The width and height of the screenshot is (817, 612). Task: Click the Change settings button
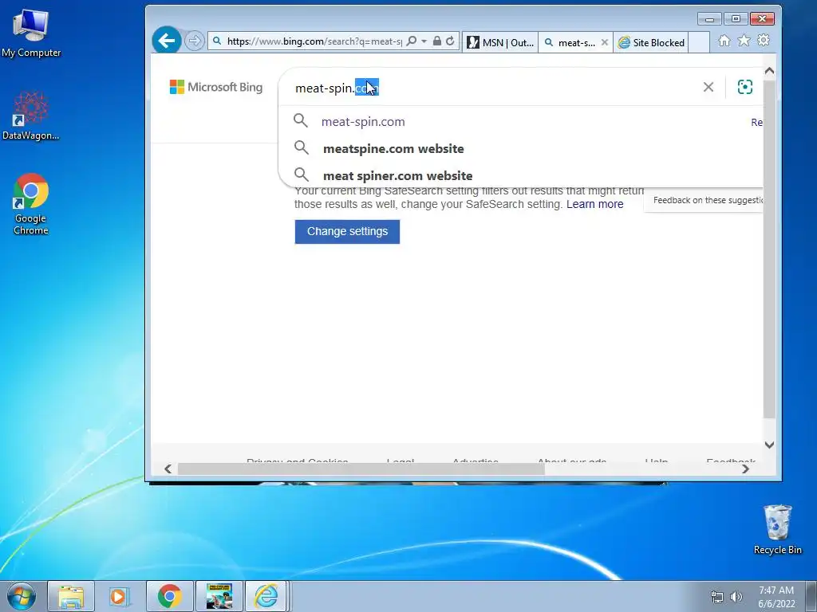tap(347, 232)
